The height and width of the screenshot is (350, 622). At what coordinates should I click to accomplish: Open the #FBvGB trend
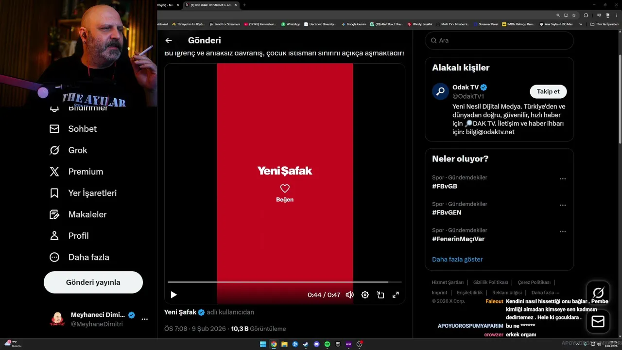pyautogui.click(x=445, y=186)
